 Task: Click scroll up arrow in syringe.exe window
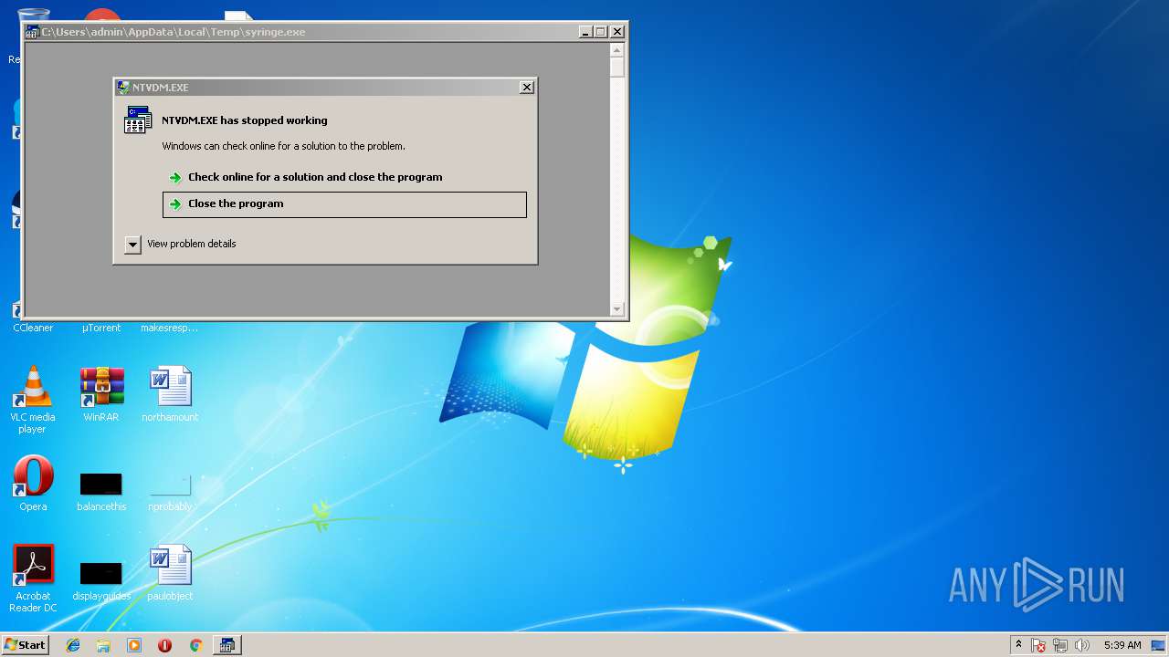(x=617, y=50)
